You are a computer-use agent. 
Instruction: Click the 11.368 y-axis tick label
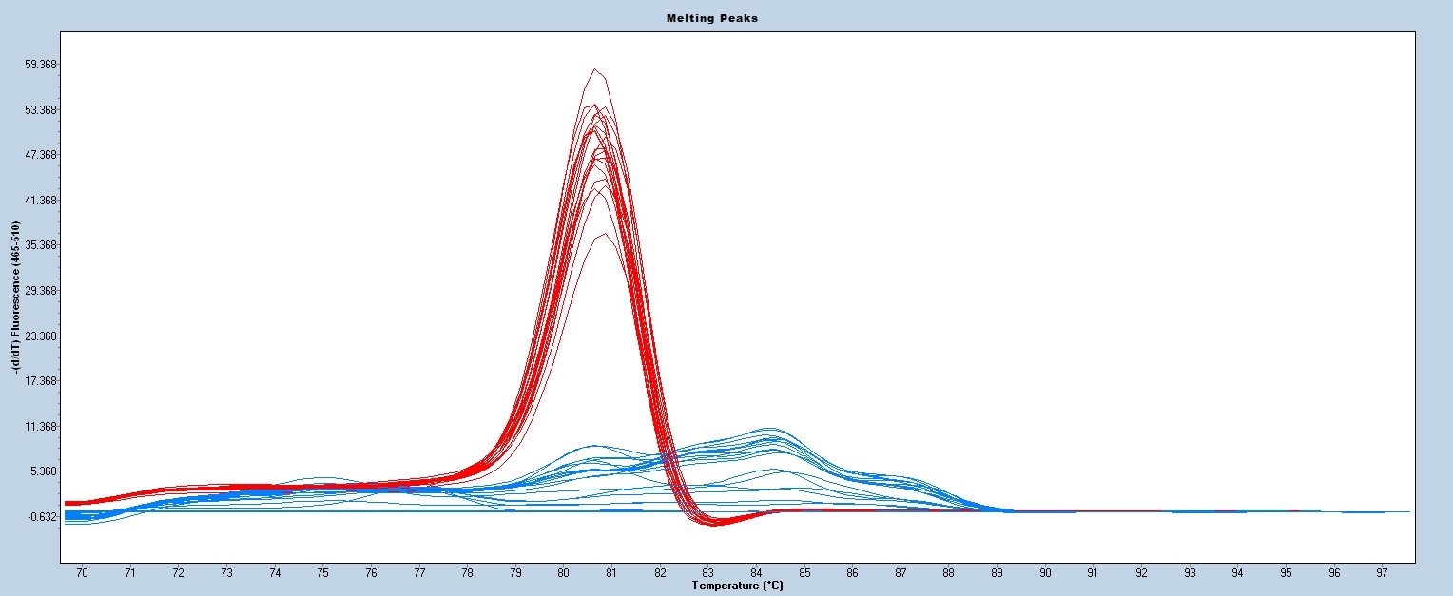[x=42, y=427]
